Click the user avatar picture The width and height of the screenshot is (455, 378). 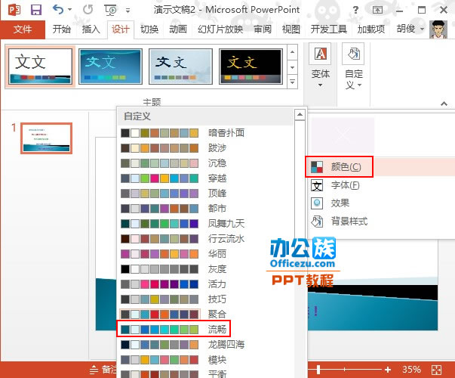click(x=438, y=29)
